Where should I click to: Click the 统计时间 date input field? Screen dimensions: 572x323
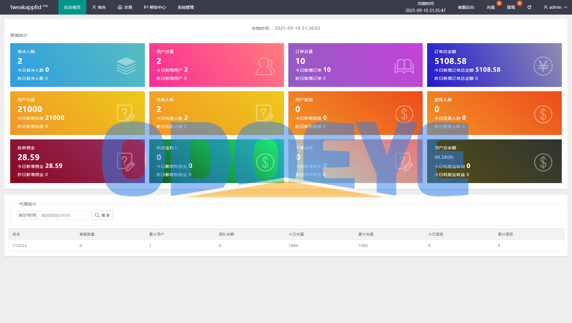click(63, 215)
